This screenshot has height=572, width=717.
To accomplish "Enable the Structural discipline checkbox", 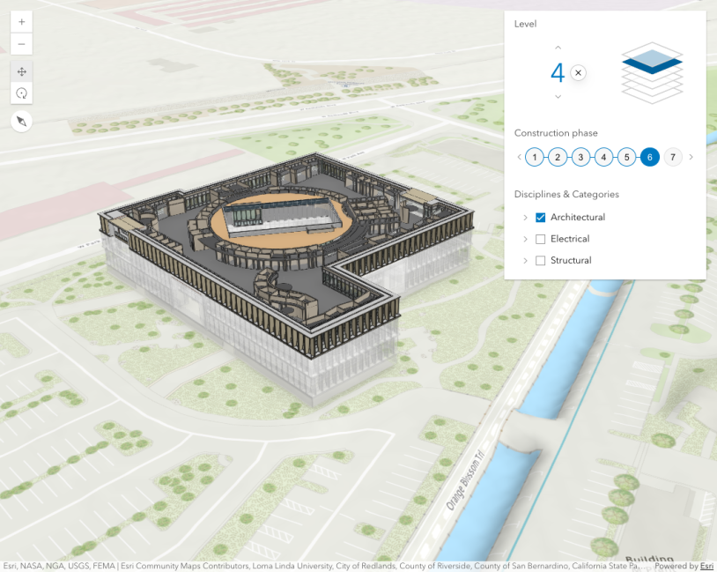I will (541, 260).
